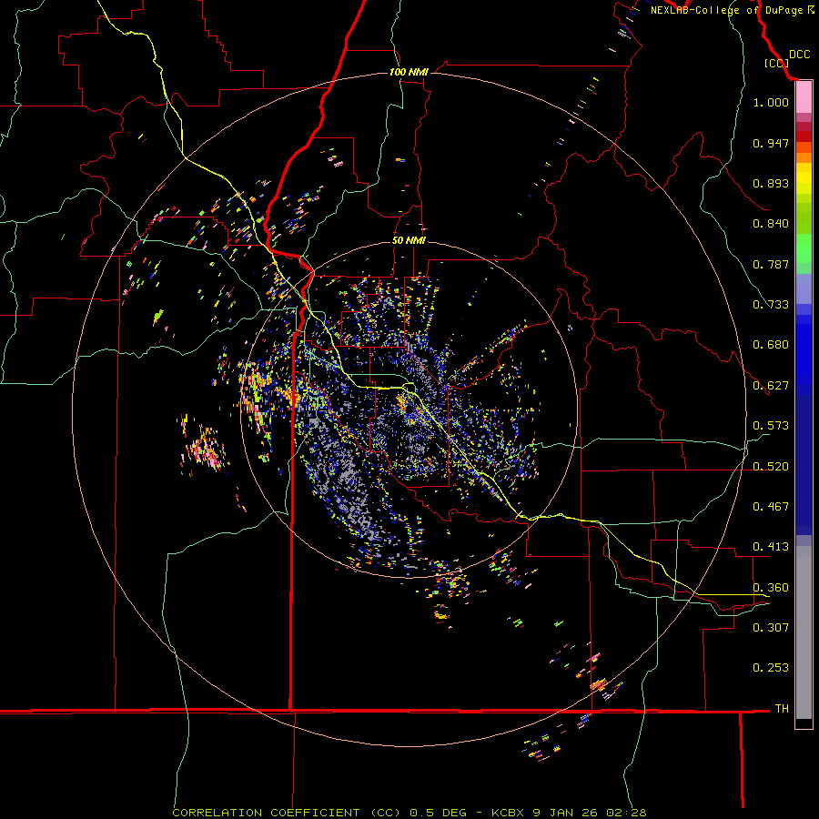The image size is (819, 819).
Task: Click the 0.253 scale value
Action: pyautogui.click(x=771, y=668)
